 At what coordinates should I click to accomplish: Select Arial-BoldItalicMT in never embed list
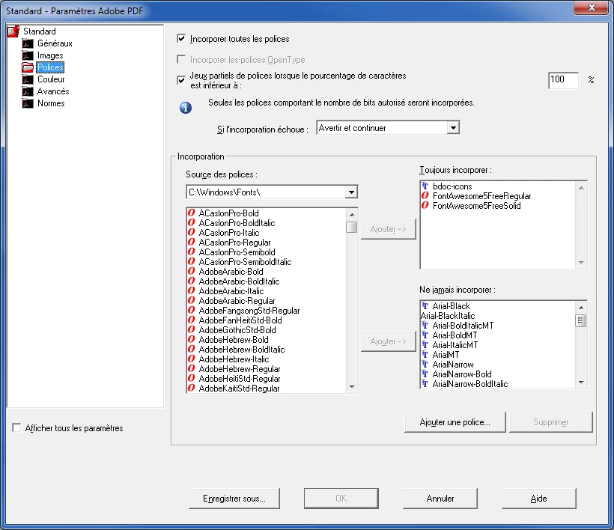point(463,326)
